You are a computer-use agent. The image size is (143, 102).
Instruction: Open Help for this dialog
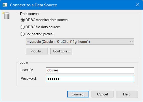127,94
